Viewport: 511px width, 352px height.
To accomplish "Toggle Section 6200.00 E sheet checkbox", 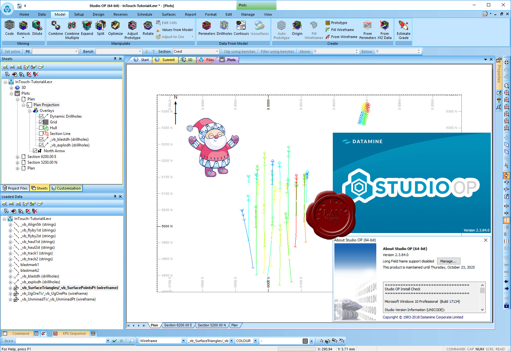I will (23, 157).
